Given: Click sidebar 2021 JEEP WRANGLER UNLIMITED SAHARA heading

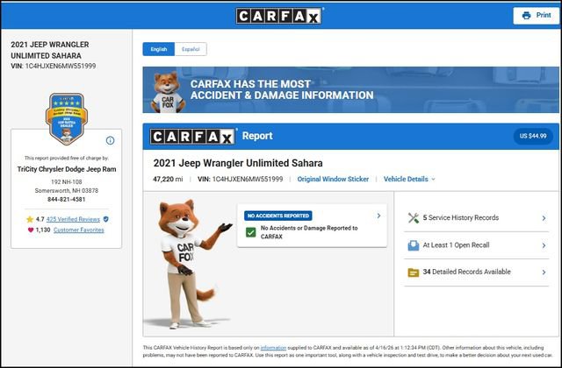Looking at the screenshot, I should point(50,50).
